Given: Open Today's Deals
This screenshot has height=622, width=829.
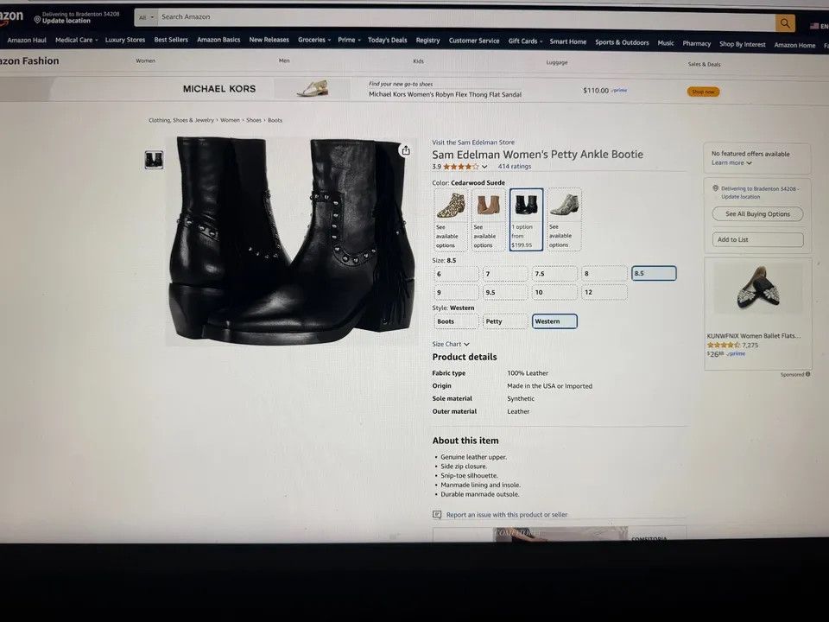Looking at the screenshot, I should (388, 41).
